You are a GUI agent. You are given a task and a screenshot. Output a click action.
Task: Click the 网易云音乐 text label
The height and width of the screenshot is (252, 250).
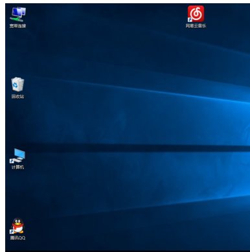pyautogui.click(x=196, y=26)
